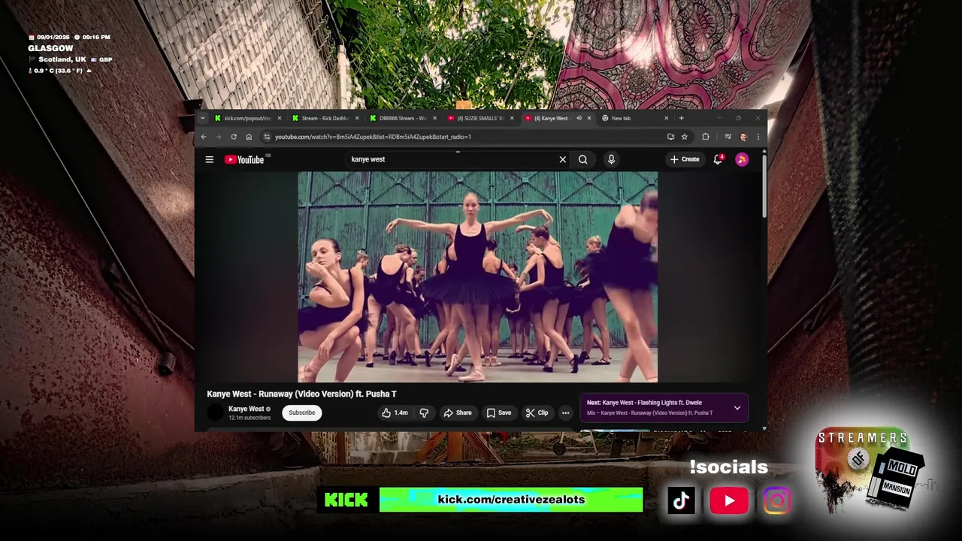Share the Runaway video

point(458,413)
